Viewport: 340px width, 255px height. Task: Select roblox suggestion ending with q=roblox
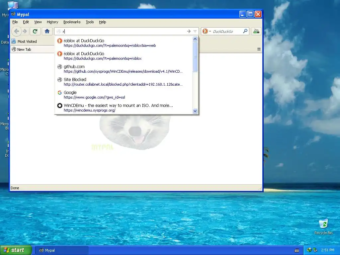tap(124, 56)
